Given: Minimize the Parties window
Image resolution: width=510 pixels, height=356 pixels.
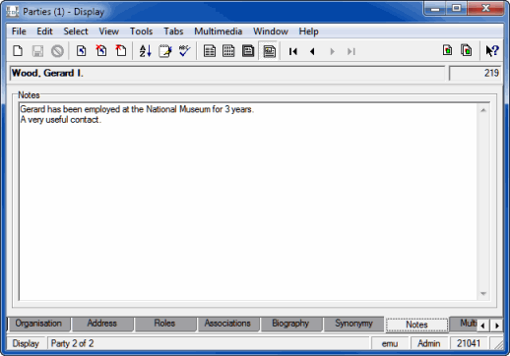Looking at the screenshot, I should tap(435, 9).
